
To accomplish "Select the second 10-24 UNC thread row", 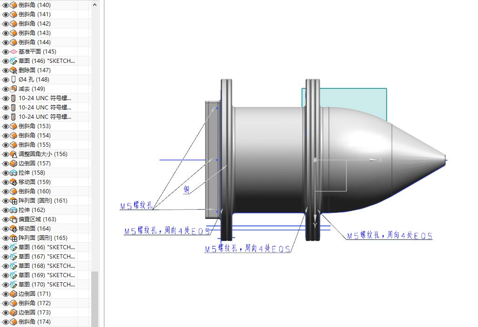I will click(x=46, y=108).
